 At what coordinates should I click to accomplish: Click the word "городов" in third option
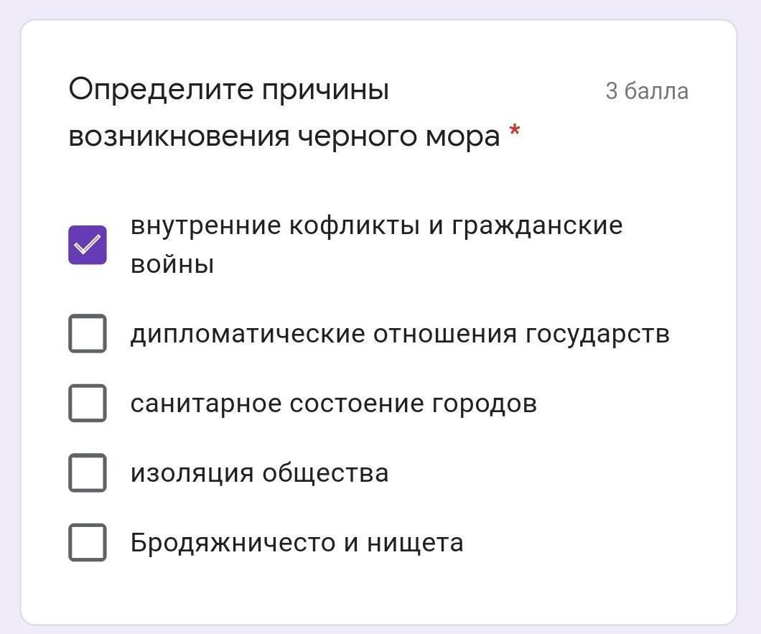click(x=484, y=404)
